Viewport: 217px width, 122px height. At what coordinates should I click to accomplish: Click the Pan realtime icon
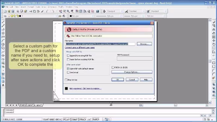60,11
